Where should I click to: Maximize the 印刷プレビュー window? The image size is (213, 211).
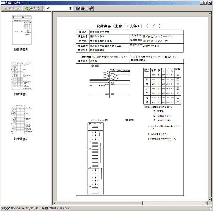[x=206, y=3]
